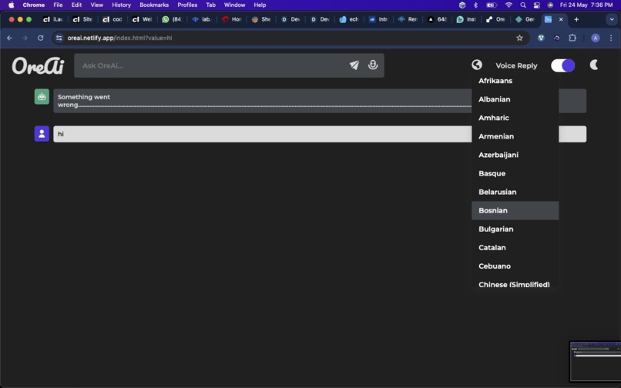Toggle the Voice Reply switch
Viewport: 621px width, 388px height.
562,65
